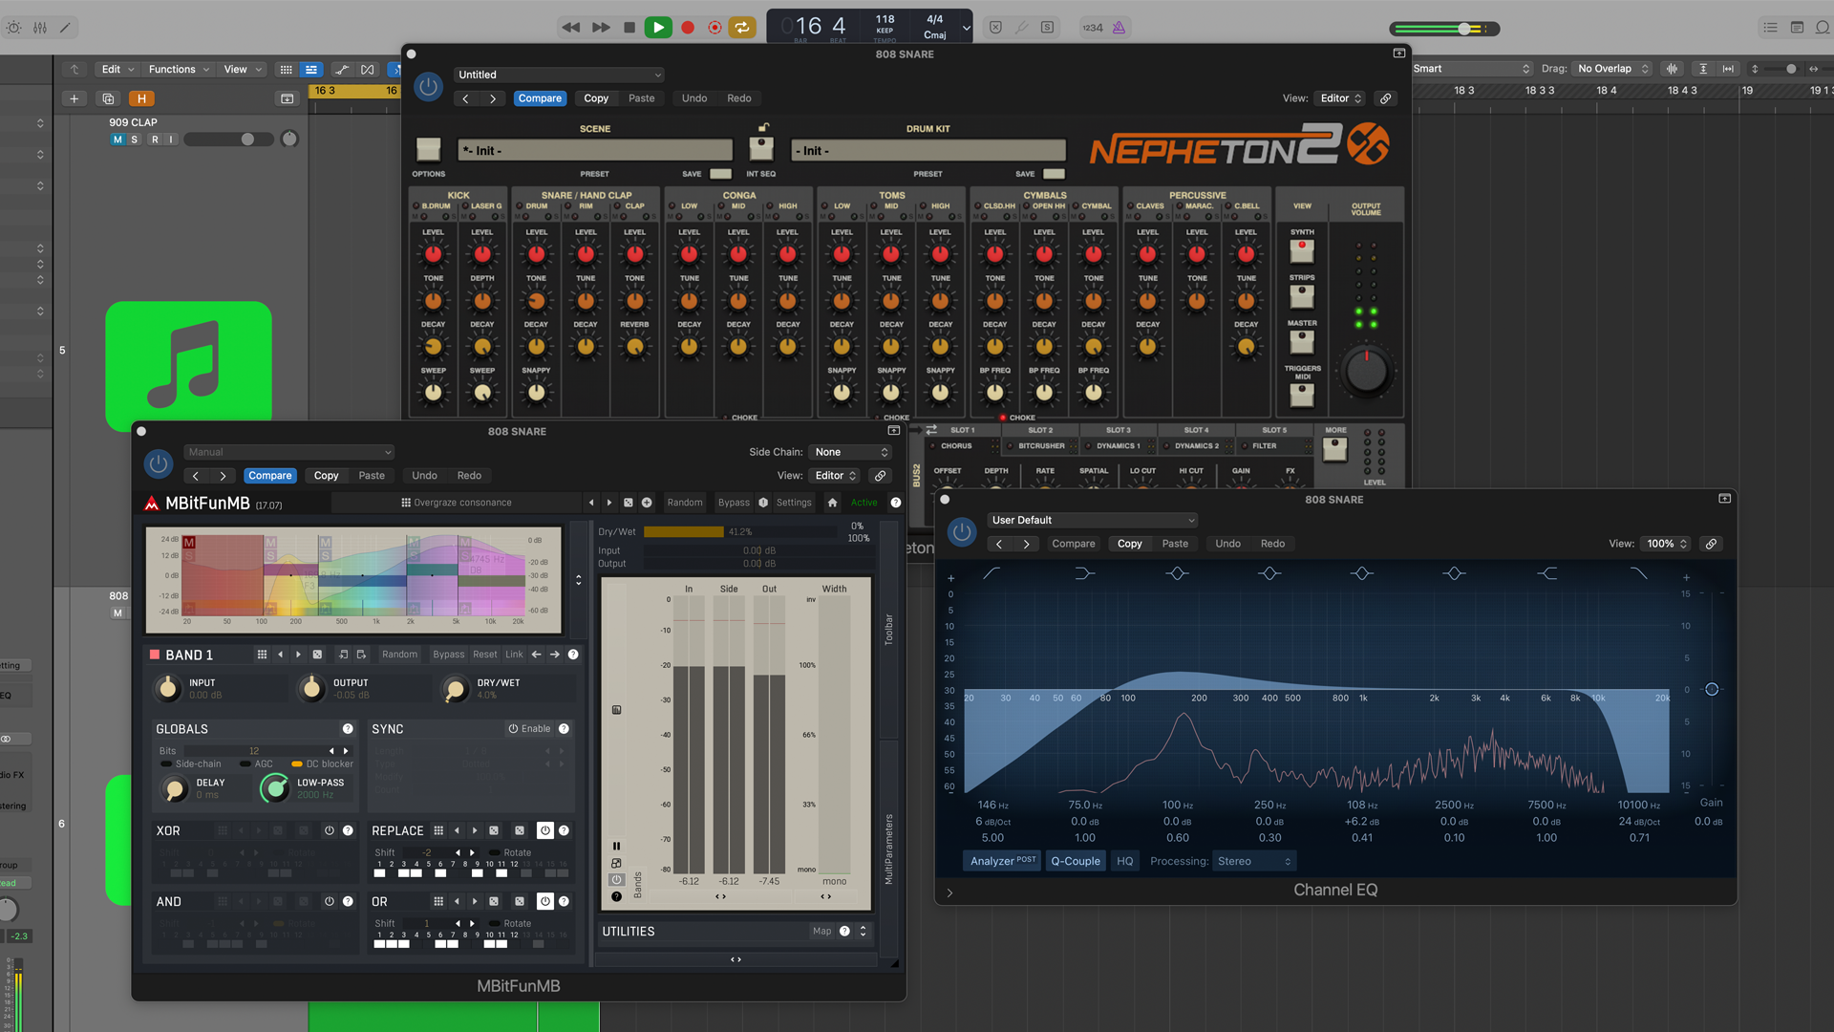Toggle the XOR section power button

[x=330, y=831]
